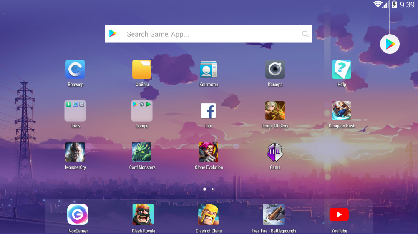This screenshot has height=234, width=418.
Task: Open NoxGamer in the dock
Action: [x=78, y=214]
